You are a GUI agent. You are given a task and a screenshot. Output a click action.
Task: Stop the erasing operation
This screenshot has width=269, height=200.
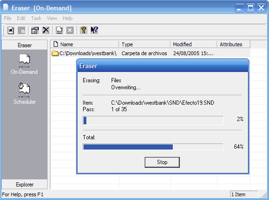pos(162,162)
